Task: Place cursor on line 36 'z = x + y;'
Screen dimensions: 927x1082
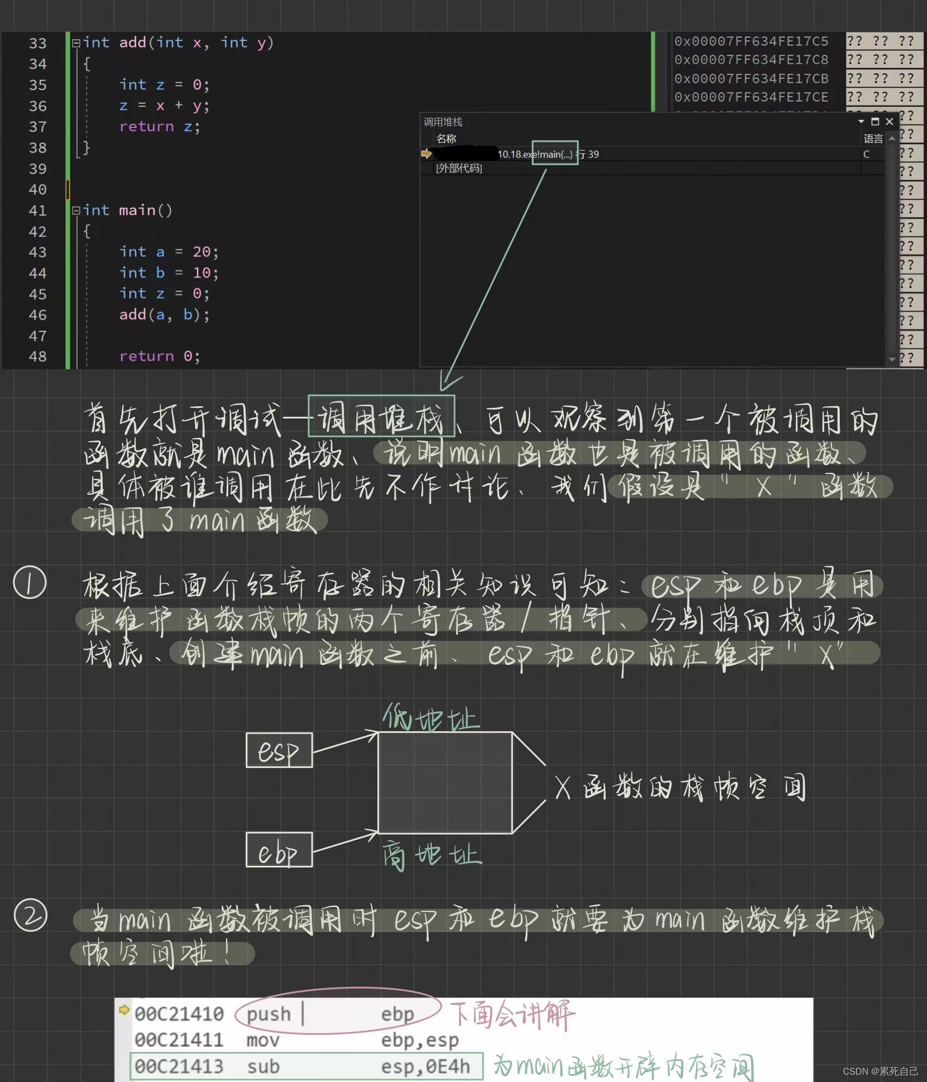Action: (165, 106)
